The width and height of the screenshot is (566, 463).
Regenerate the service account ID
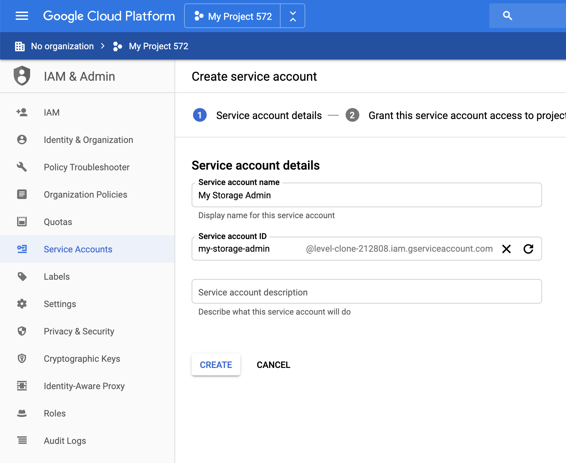(x=528, y=249)
